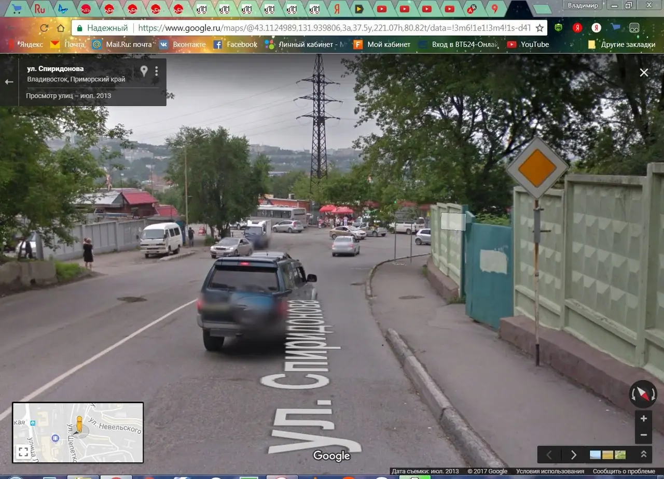Go back using the Street View back arrow
The height and width of the screenshot is (479, 664).
tap(9, 82)
